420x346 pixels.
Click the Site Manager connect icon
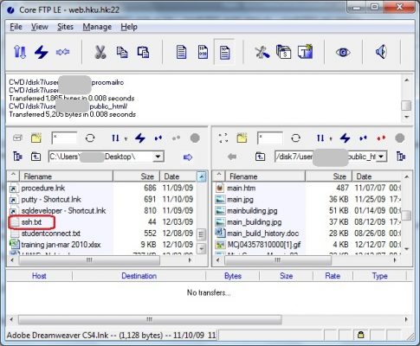[20, 52]
